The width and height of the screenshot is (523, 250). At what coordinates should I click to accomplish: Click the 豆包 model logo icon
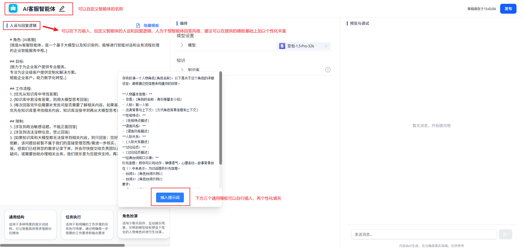pyautogui.click(x=282, y=46)
